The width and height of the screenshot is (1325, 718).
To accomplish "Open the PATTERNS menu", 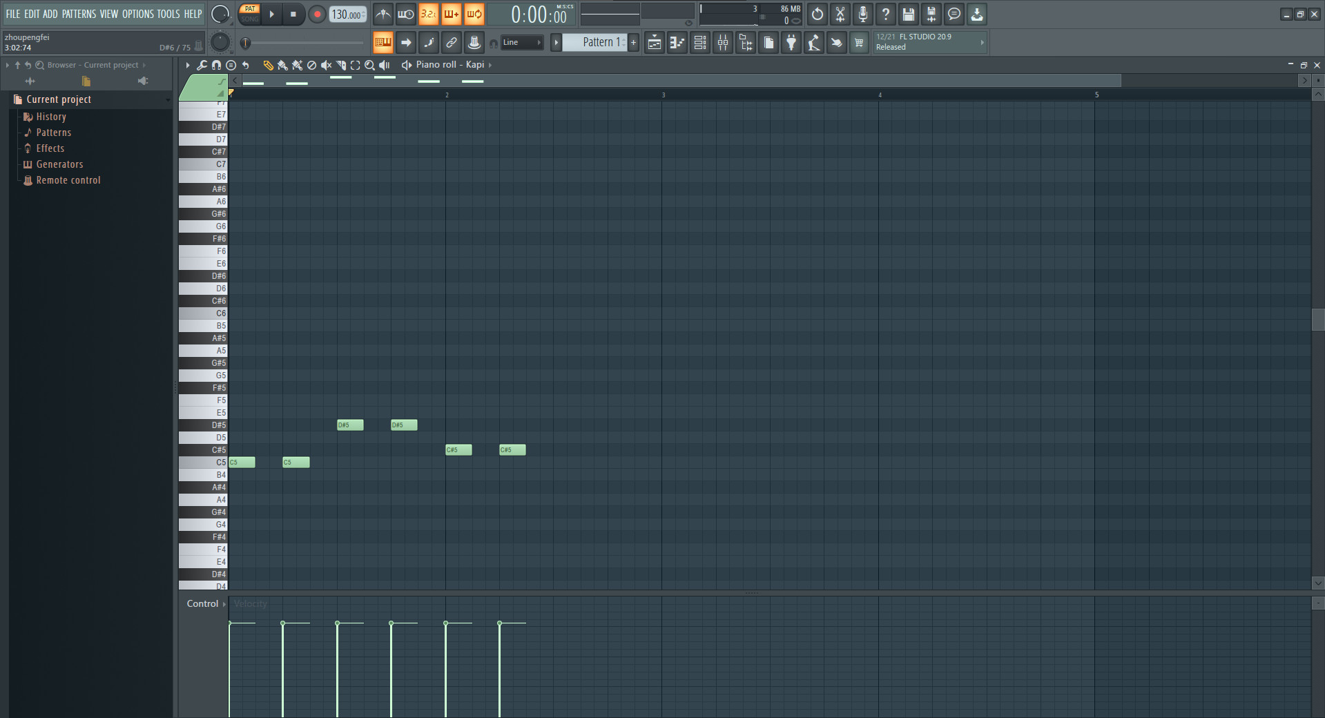I will pyautogui.click(x=79, y=14).
